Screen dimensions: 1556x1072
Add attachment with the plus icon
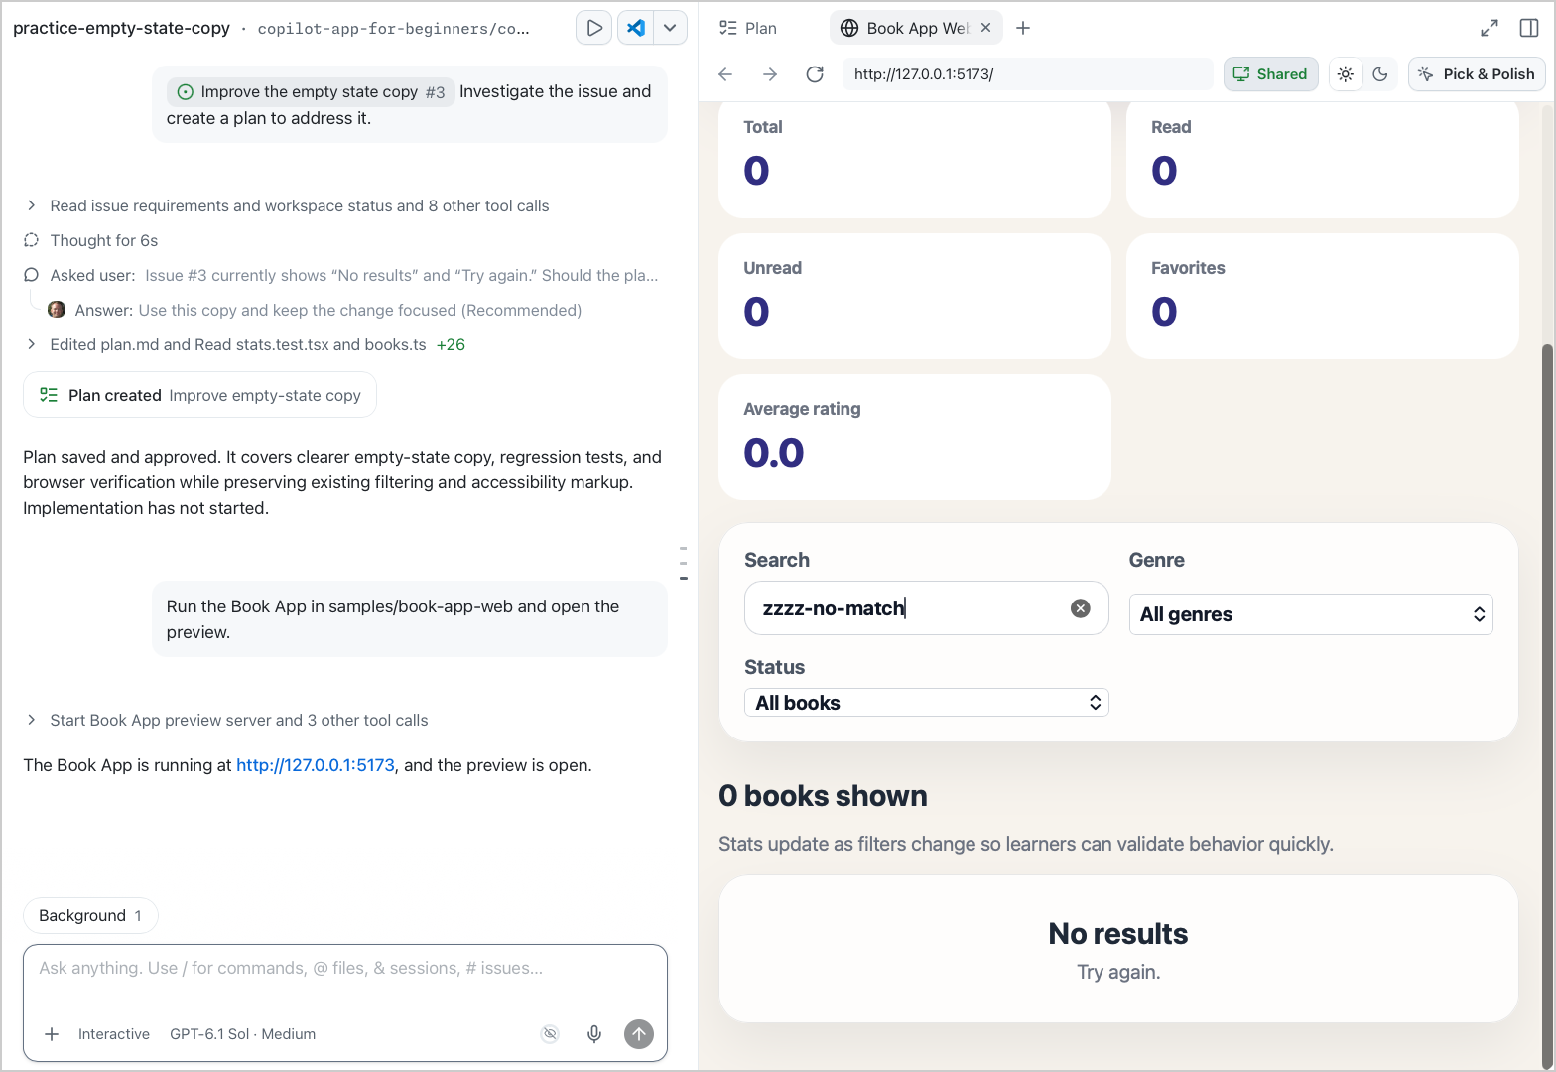click(52, 1034)
